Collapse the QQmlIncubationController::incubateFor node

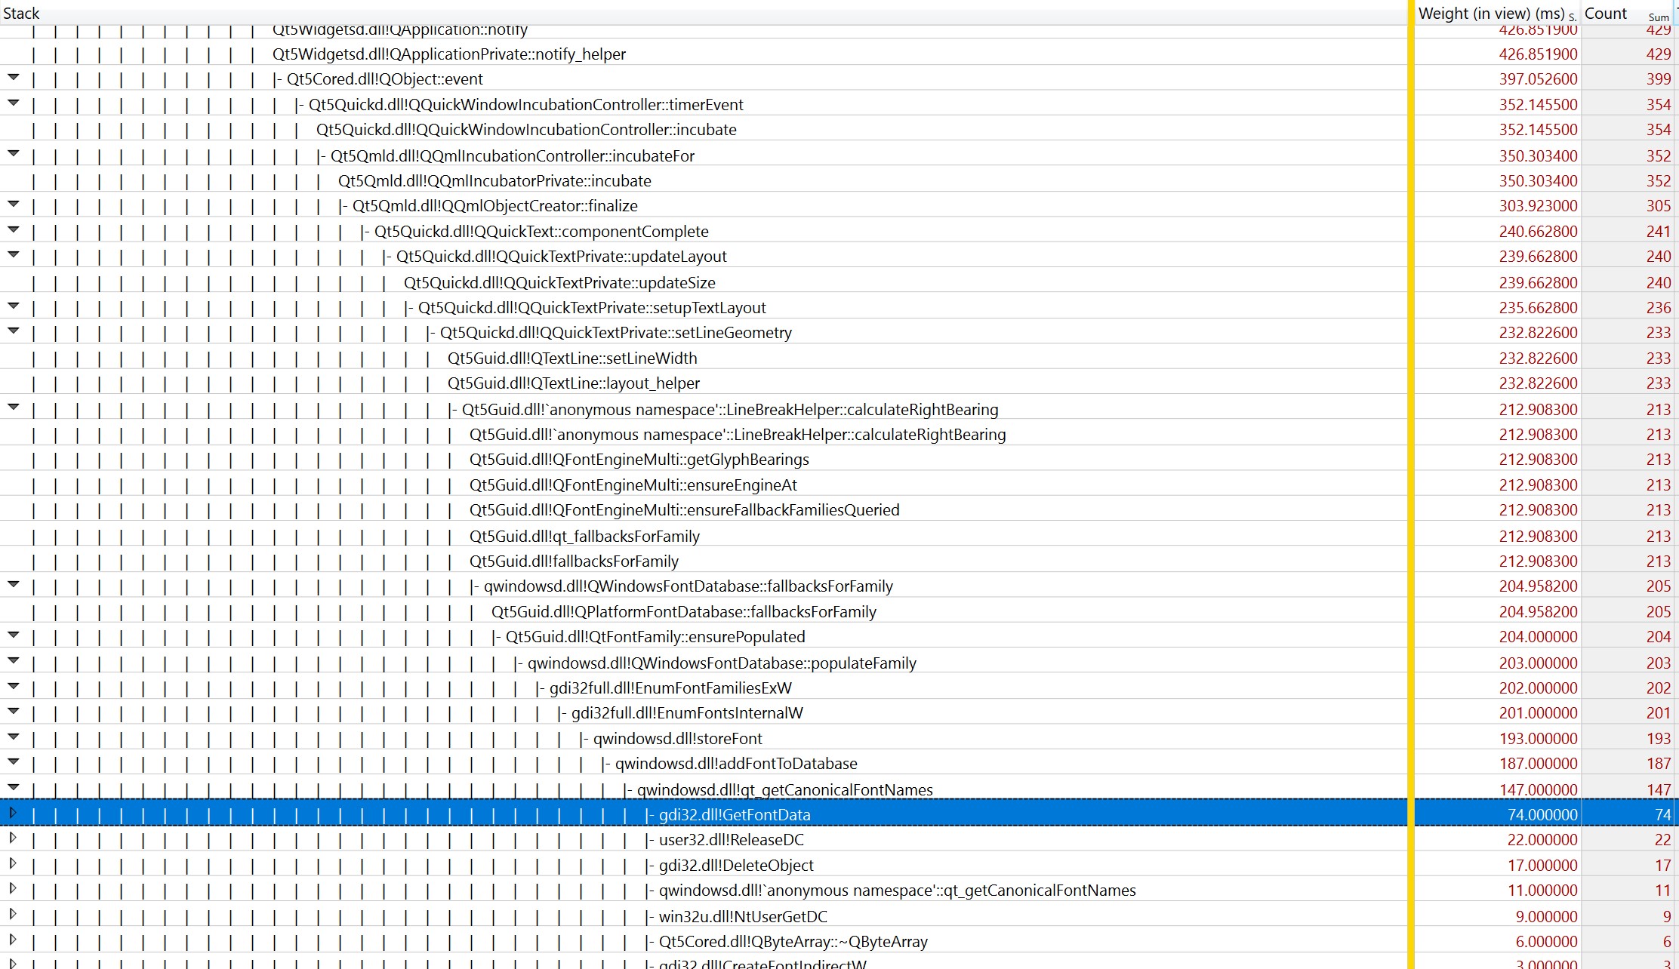[13, 154]
